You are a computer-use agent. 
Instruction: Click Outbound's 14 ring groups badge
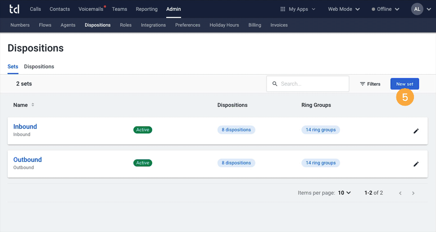click(x=321, y=163)
